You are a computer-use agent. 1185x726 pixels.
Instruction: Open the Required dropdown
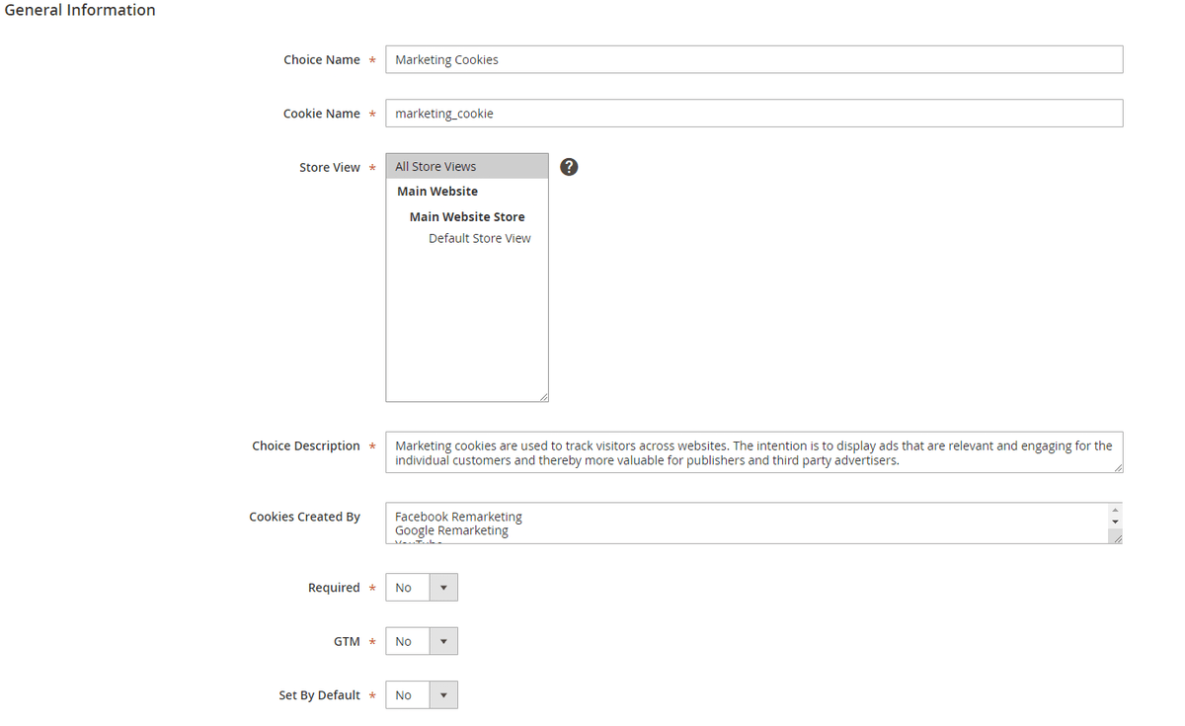point(422,588)
